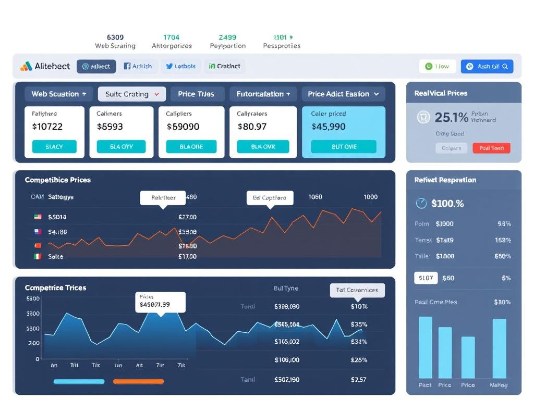This screenshot has width=534, height=400.
Task: Expand the Web Scuation dropdown
Action: 58,94
